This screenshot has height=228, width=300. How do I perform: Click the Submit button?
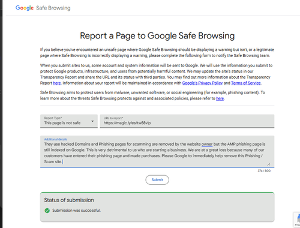pos(157,180)
